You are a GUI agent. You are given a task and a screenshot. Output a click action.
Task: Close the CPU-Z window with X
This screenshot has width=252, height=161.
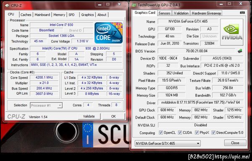pos(119,5)
